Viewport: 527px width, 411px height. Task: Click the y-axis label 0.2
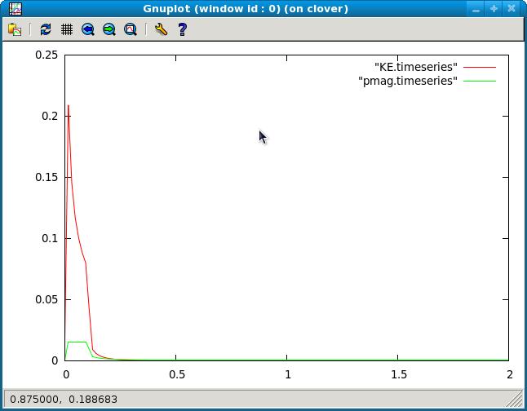(50, 116)
